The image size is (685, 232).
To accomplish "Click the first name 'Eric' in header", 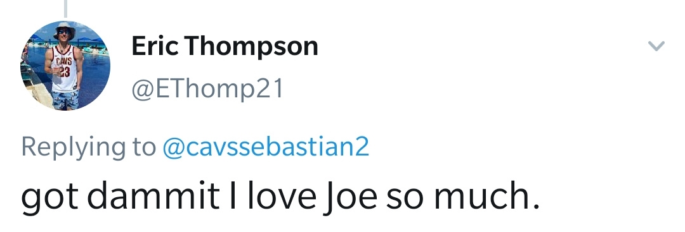I will [x=155, y=46].
